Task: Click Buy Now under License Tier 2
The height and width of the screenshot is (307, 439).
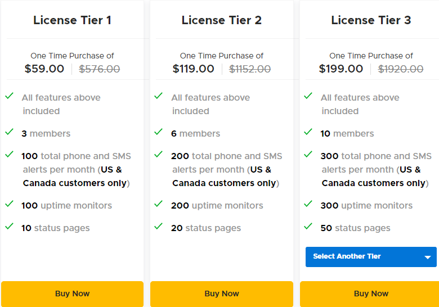Action: [222, 294]
